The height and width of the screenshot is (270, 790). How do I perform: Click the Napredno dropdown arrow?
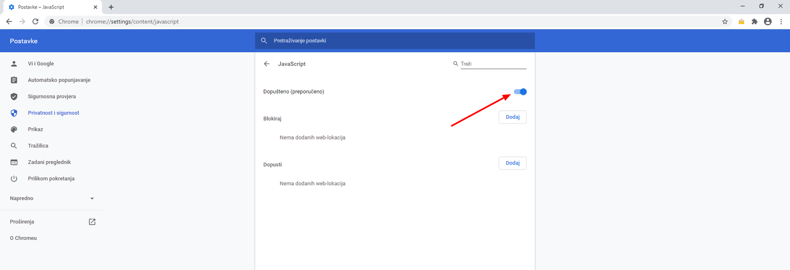[92, 199]
